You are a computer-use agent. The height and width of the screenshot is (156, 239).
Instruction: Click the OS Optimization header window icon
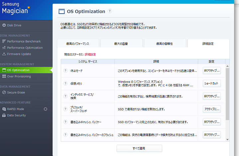point(61,11)
